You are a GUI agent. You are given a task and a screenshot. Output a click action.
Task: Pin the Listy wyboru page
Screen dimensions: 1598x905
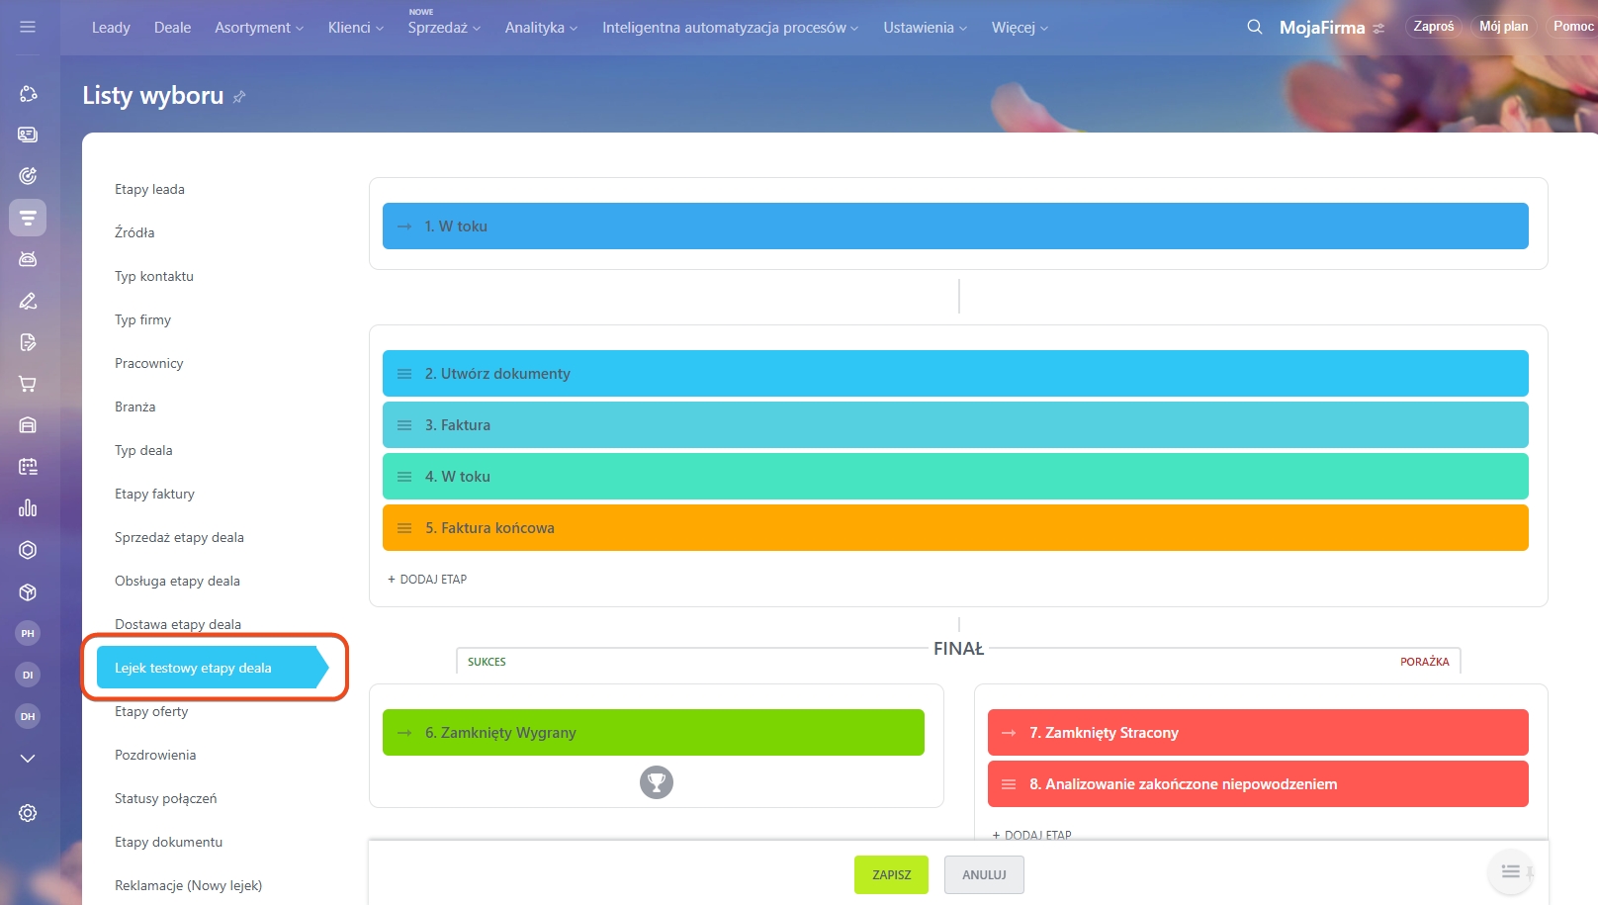pos(239,97)
